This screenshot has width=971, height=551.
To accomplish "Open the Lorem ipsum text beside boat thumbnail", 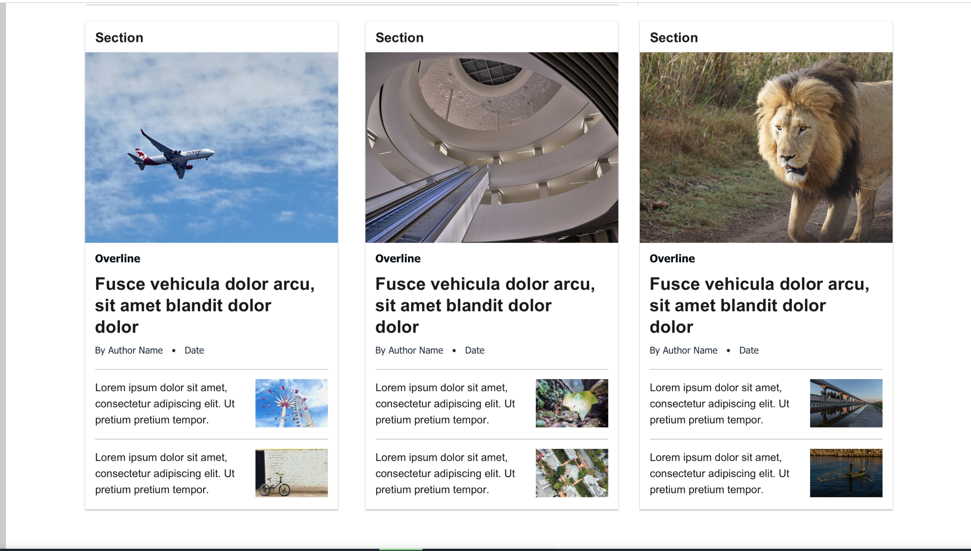I will [719, 473].
